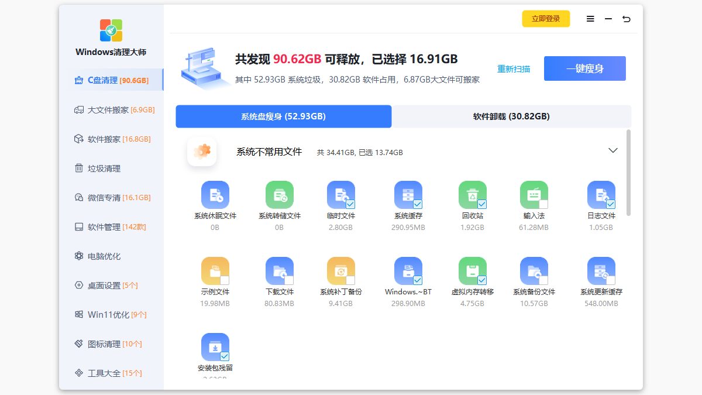Select the 软件管理 sidebar icon
This screenshot has height=395, width=702.
[79, 227]
